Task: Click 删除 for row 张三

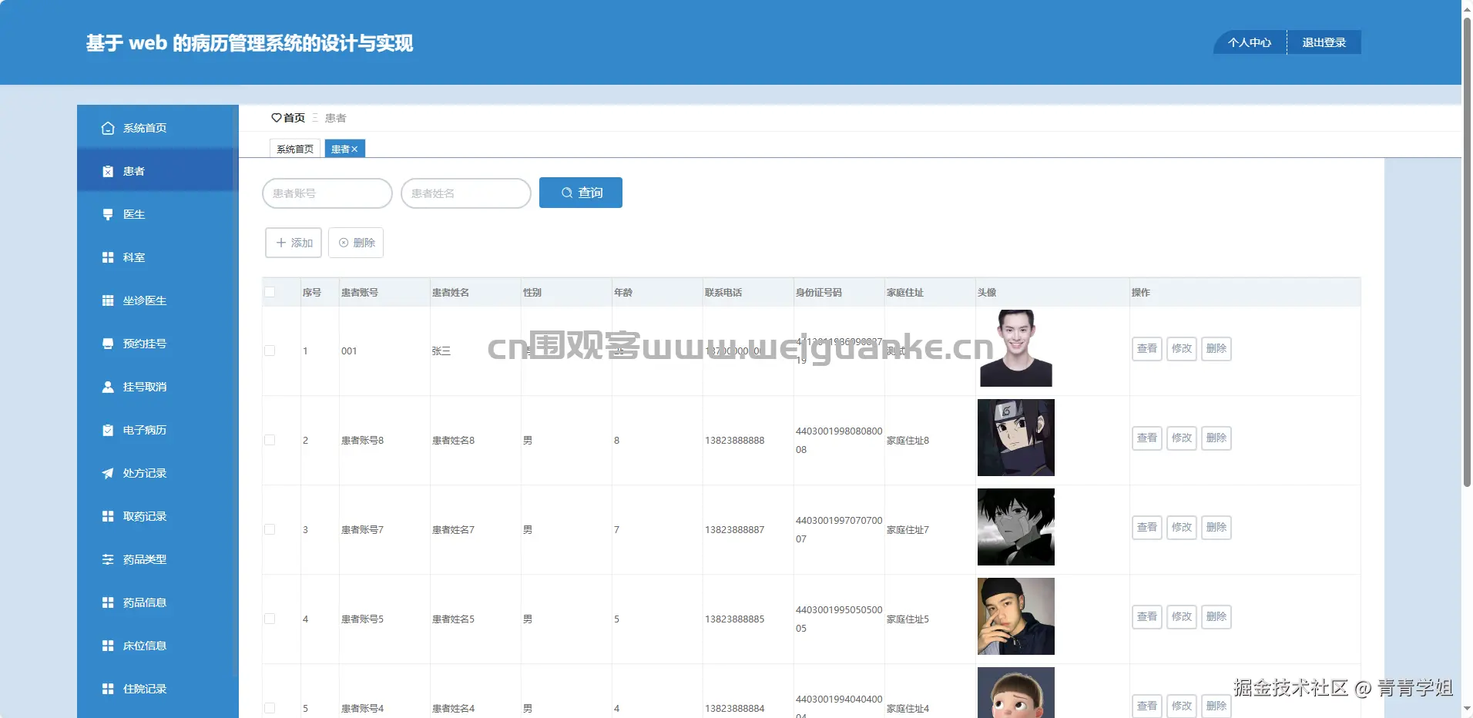Action: coord(1216,349)
